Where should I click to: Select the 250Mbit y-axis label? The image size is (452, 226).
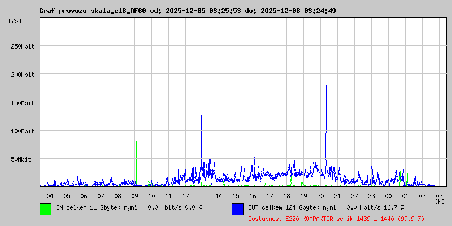23,46
